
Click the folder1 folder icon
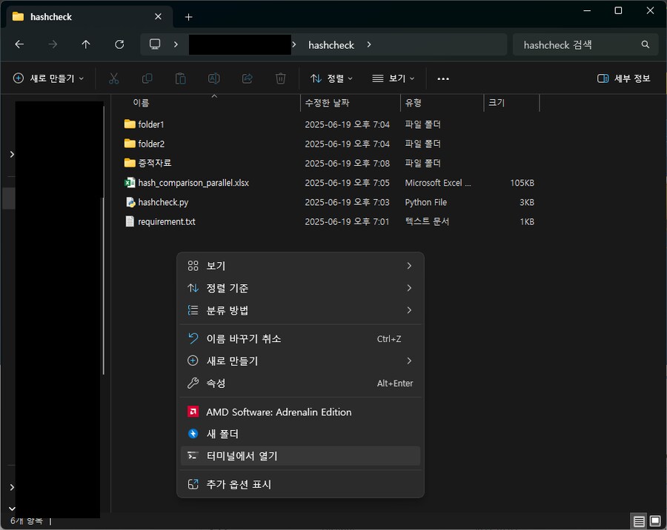(130, 124)
